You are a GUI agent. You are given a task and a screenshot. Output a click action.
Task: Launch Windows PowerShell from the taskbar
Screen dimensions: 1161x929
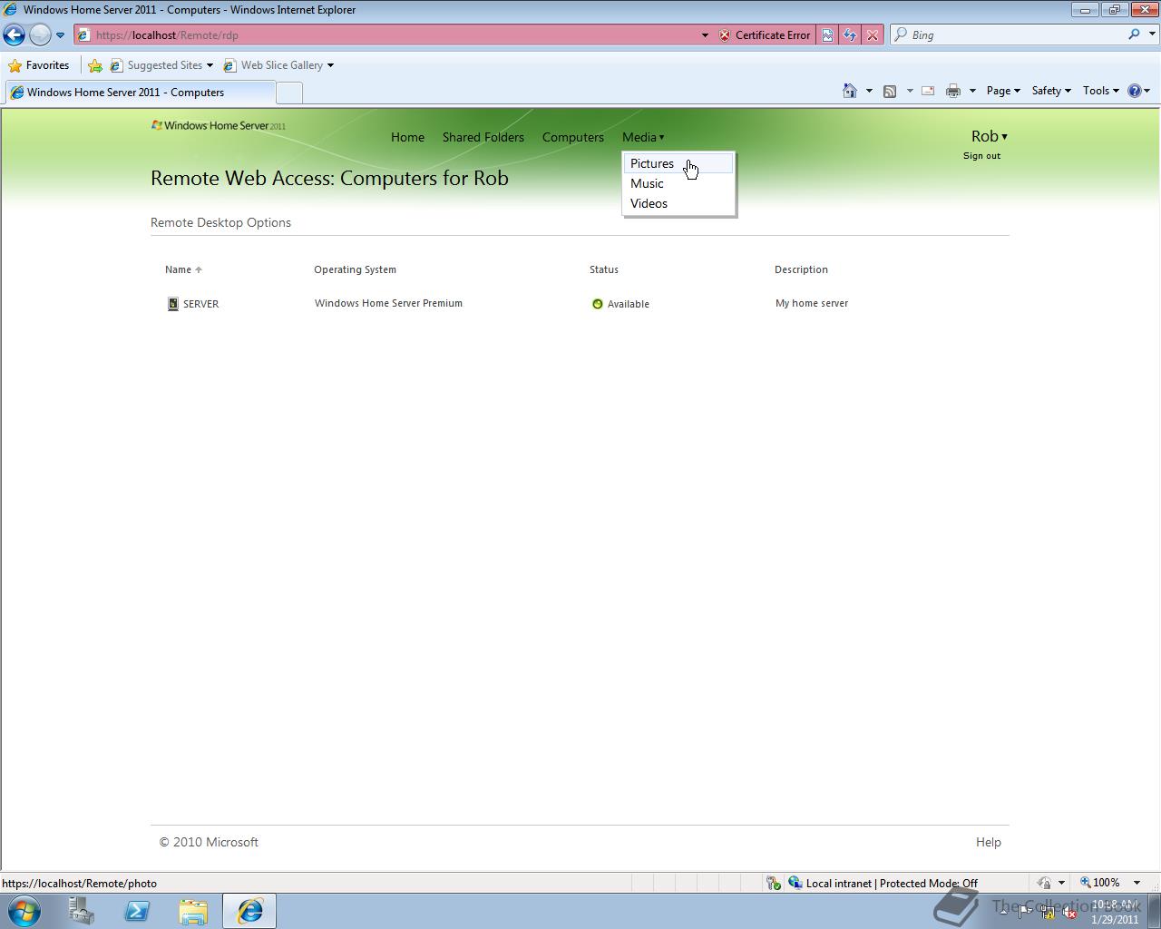click(137, 911)
